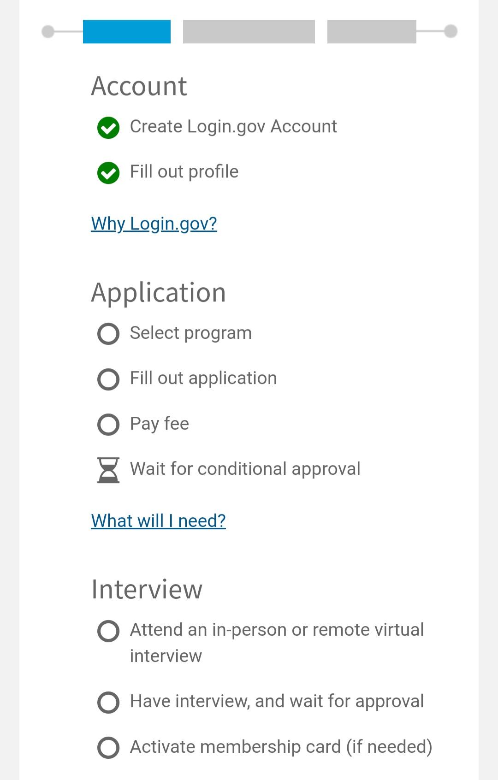Click the blue progress bar segment

coord(126,32)
